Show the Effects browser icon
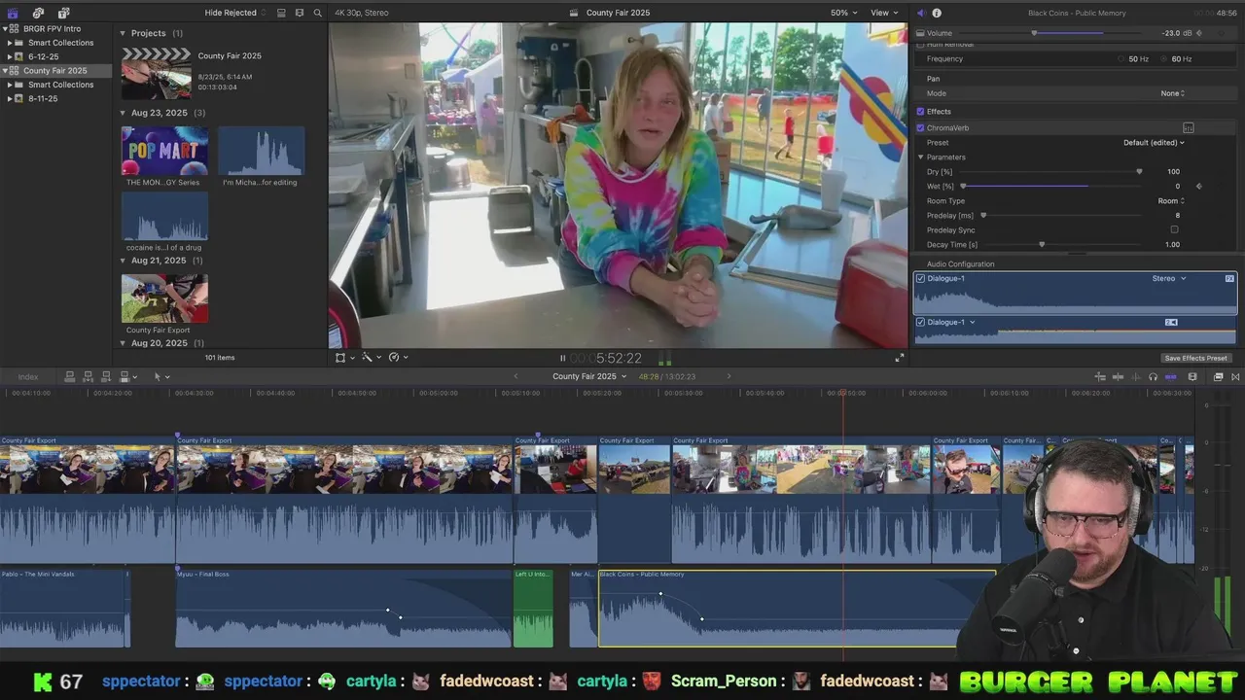This screenshot has width=1245, height=700. click(1218, 376)
